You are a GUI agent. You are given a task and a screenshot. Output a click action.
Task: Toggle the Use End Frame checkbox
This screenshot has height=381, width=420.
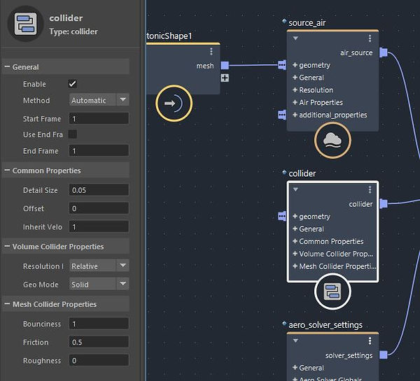coord(72,134)
